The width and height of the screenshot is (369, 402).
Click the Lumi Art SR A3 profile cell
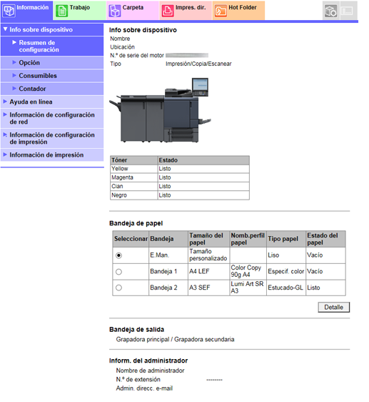point(248,288)
